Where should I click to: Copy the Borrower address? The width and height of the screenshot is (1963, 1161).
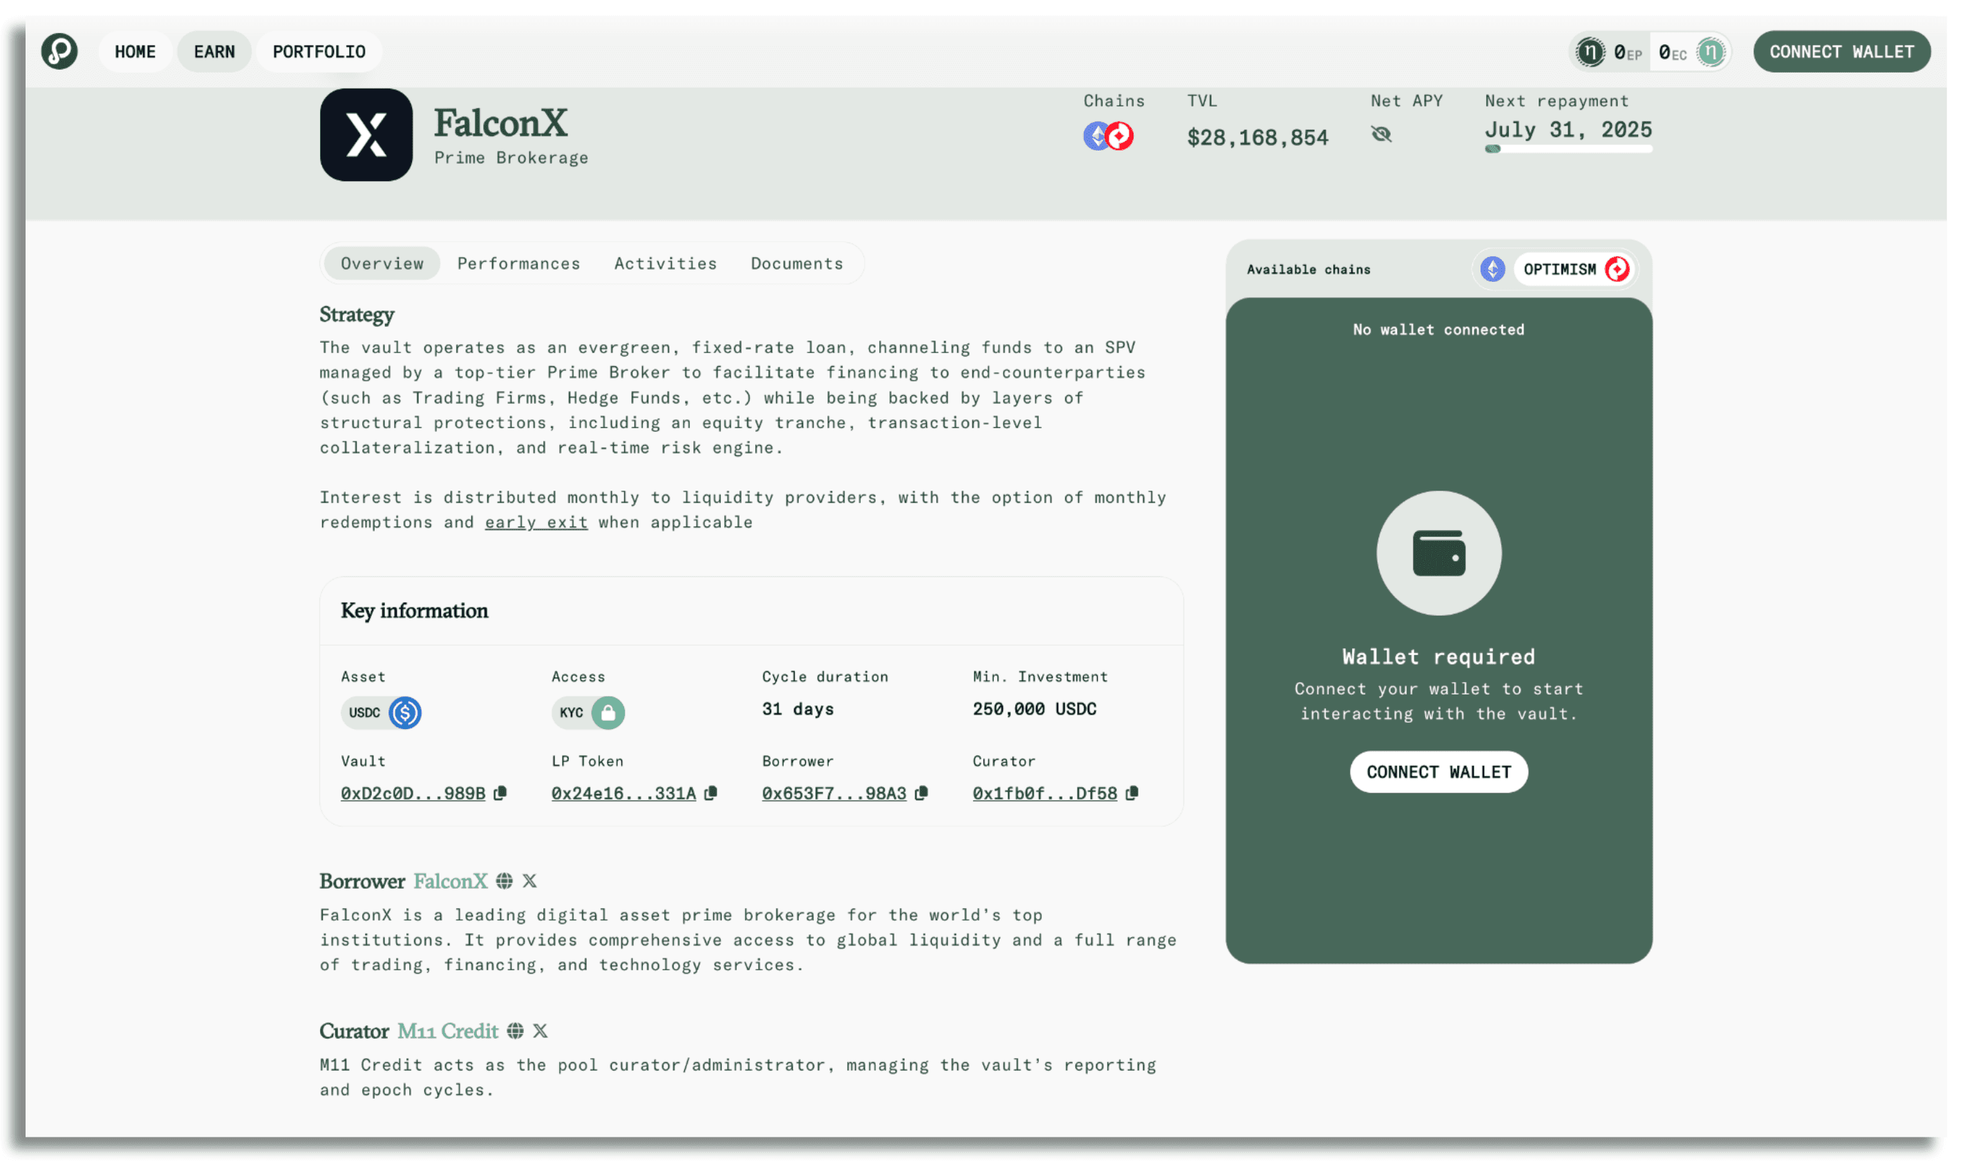[921, 793]
